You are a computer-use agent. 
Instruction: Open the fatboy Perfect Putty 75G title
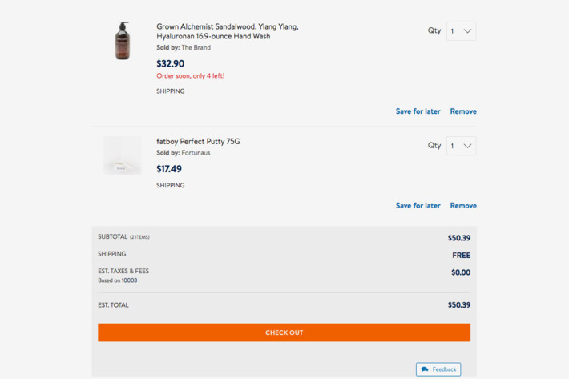click(198, 142)
